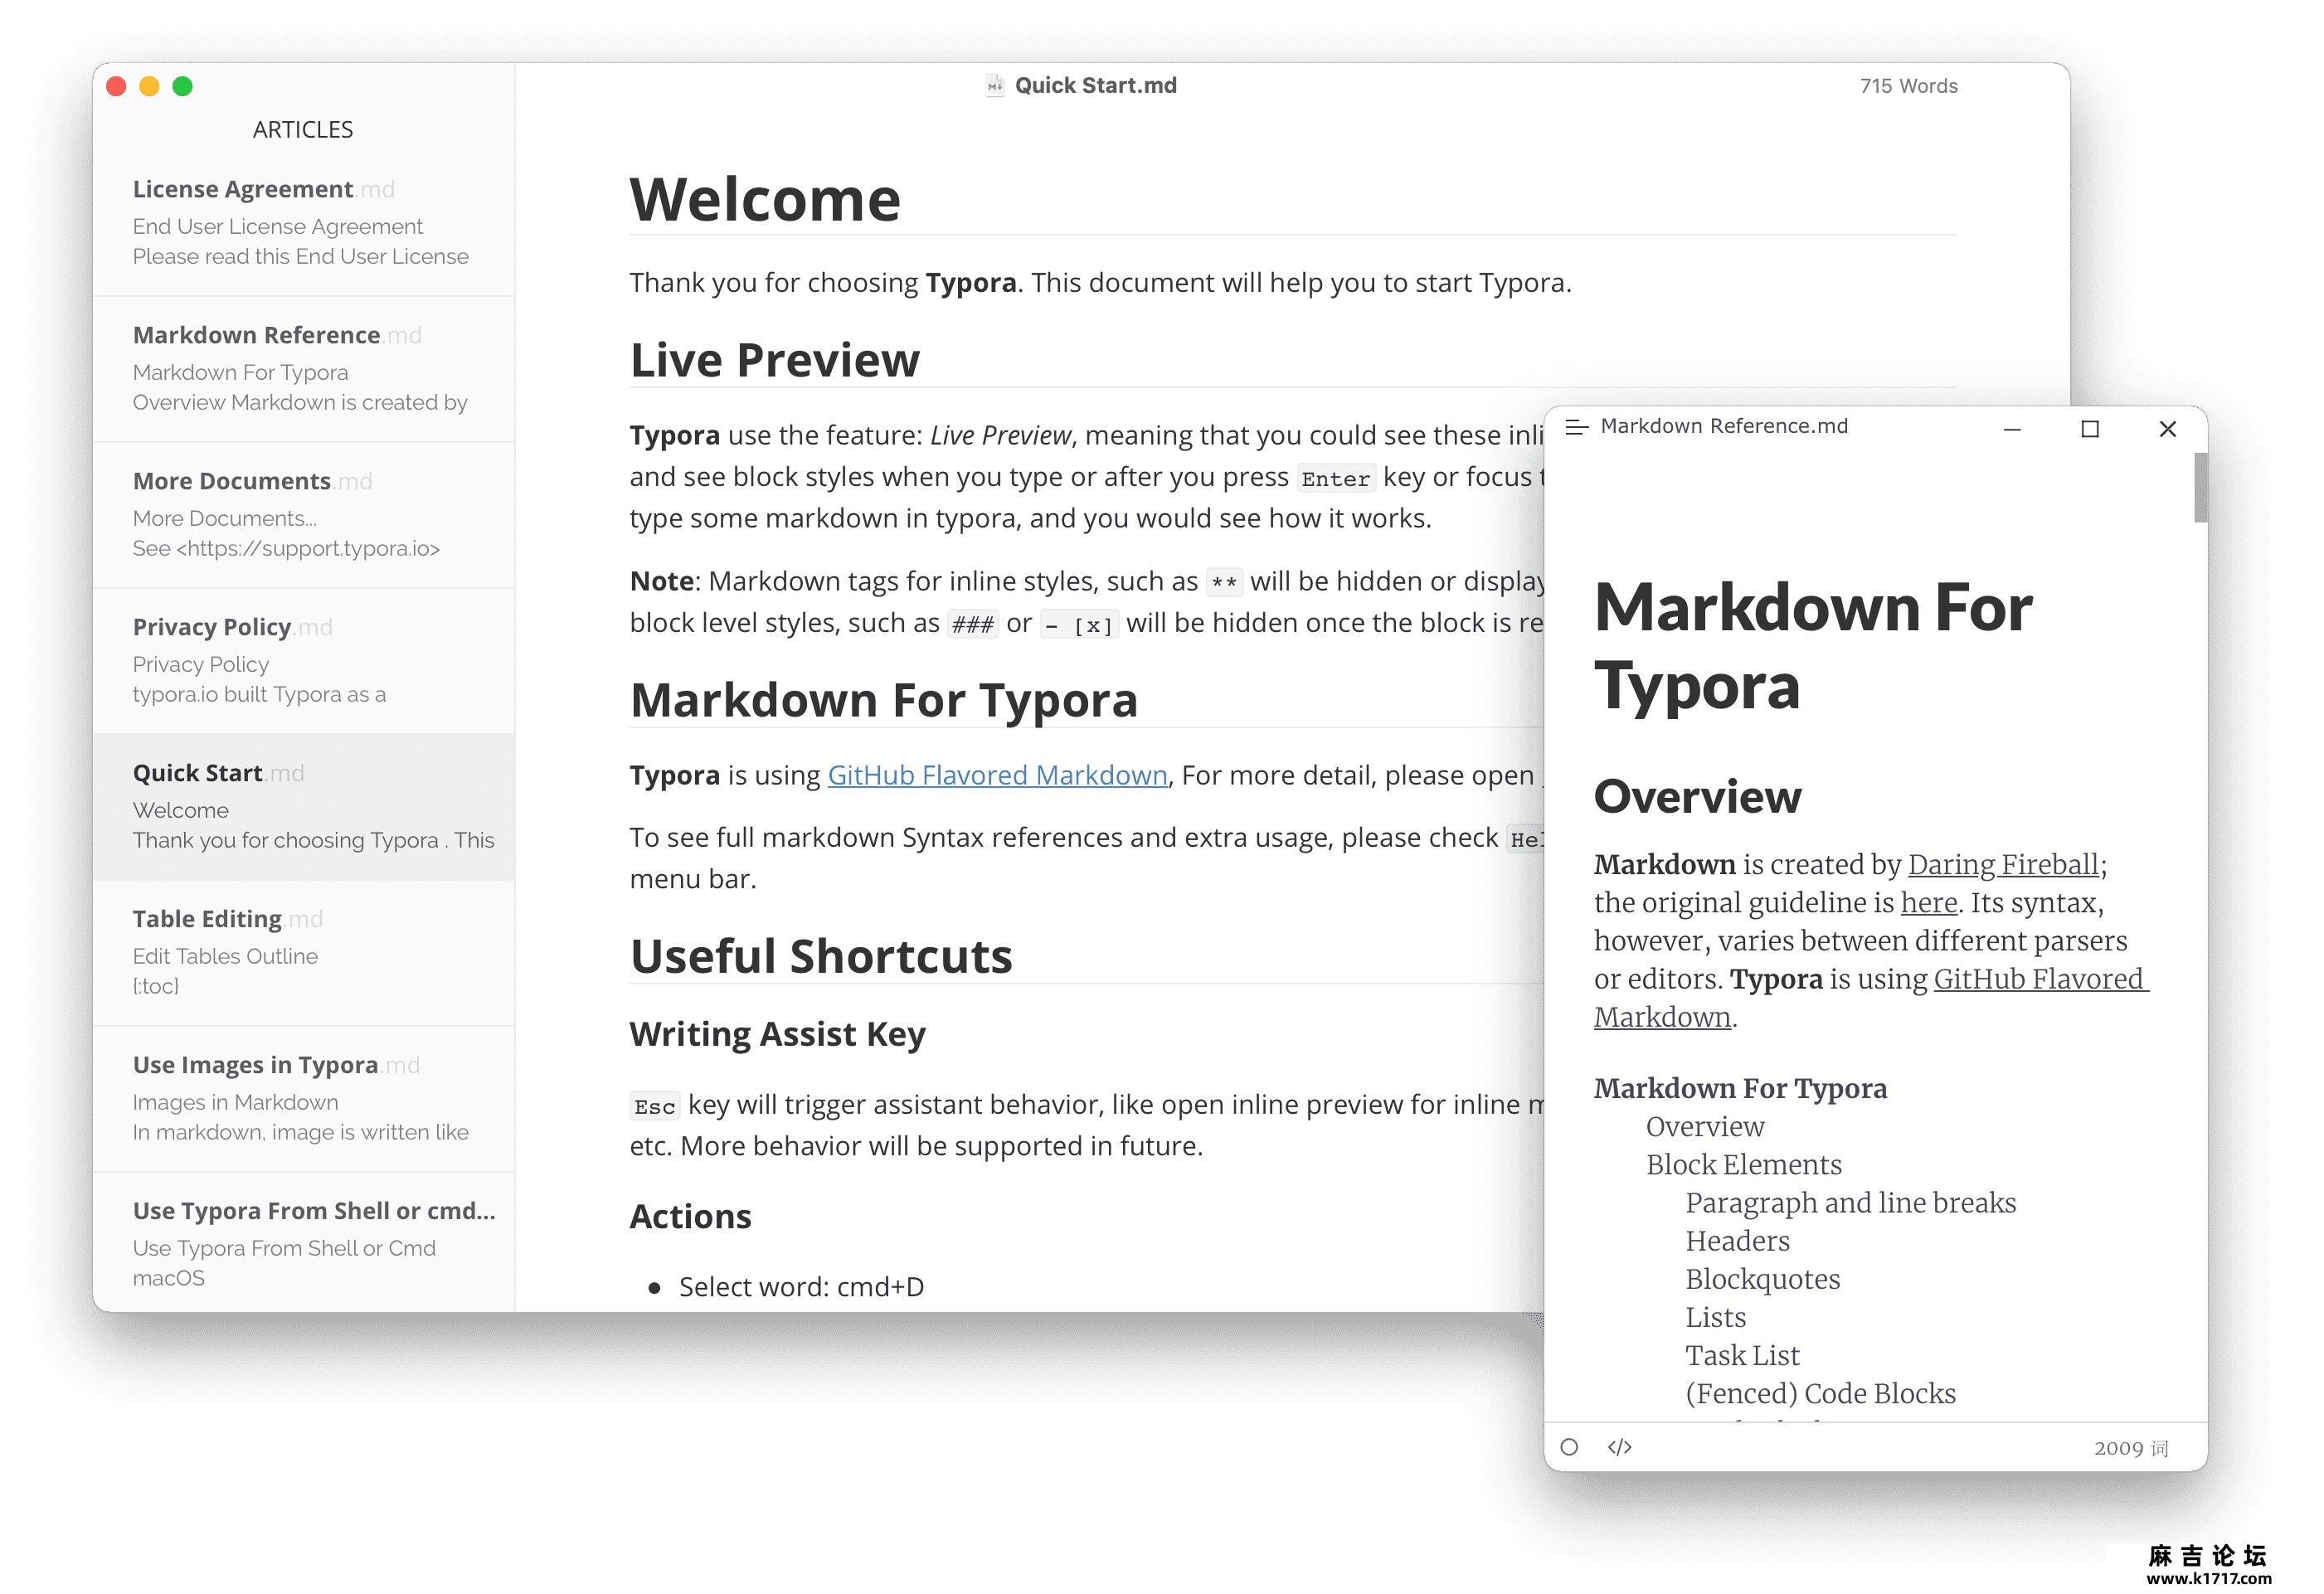2324x1594 pixels.
Task: Follow the 'here' original guideline link
Action: (x=1928, y=902)
